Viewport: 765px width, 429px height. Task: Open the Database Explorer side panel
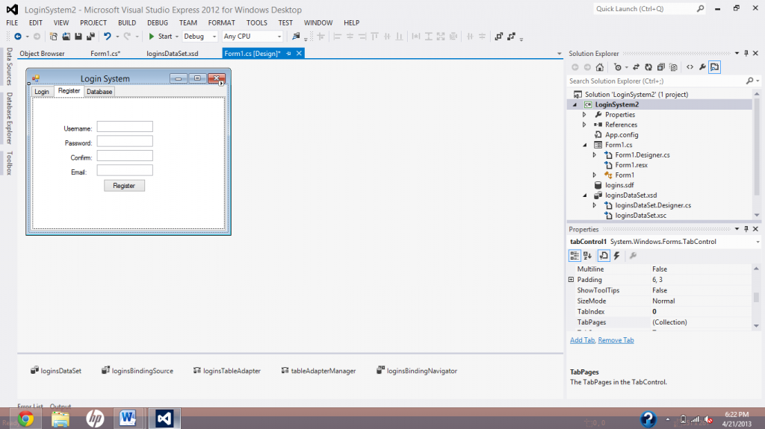click(9, 118)
